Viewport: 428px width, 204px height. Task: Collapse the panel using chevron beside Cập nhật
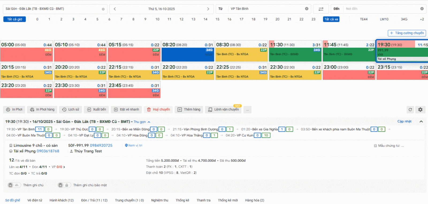[x=421, y=121]
